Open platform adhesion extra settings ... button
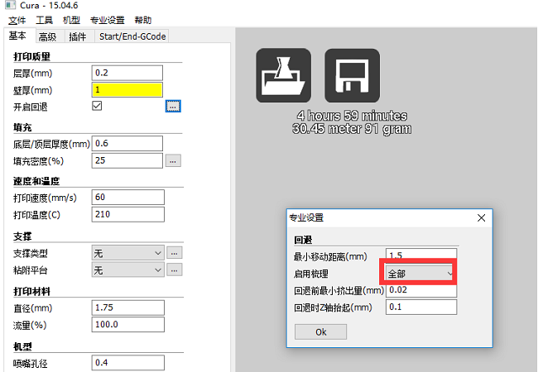This screenshot has width=538, height=372. (175, 270)
